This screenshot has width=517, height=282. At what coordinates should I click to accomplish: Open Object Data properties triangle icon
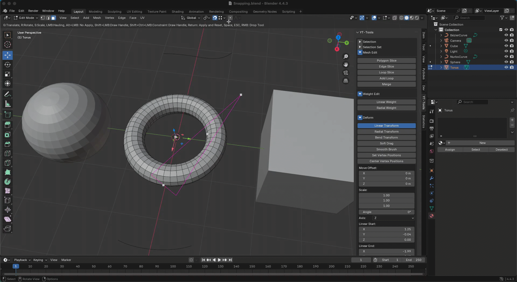coord(432,208)
